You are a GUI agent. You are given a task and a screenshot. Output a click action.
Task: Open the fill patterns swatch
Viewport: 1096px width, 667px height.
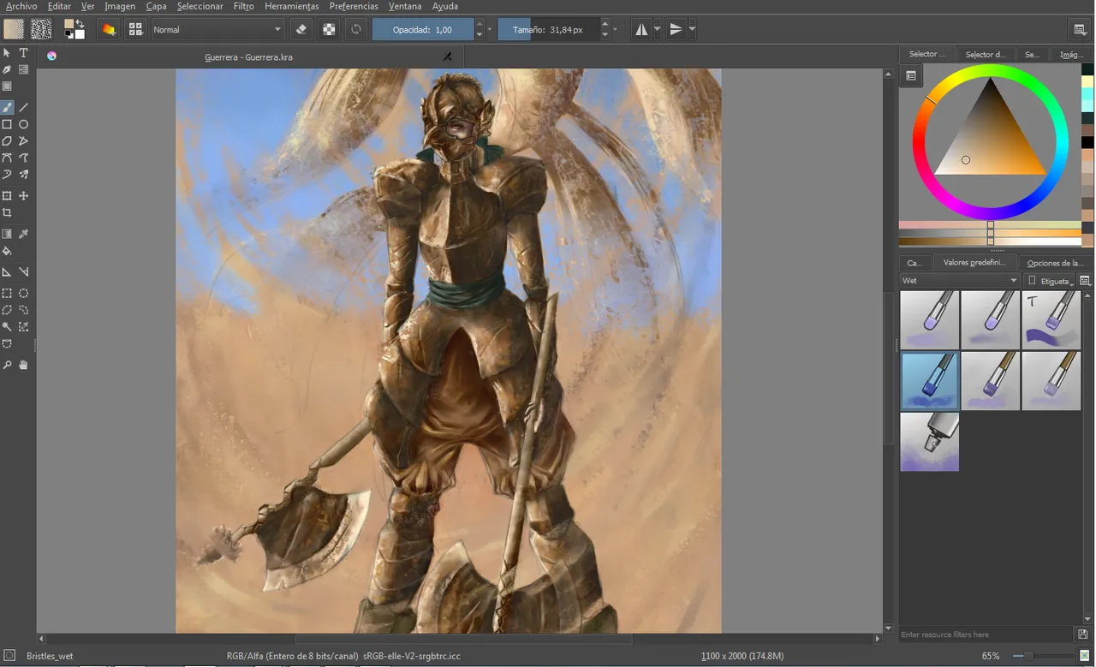[x=41, y=29]
